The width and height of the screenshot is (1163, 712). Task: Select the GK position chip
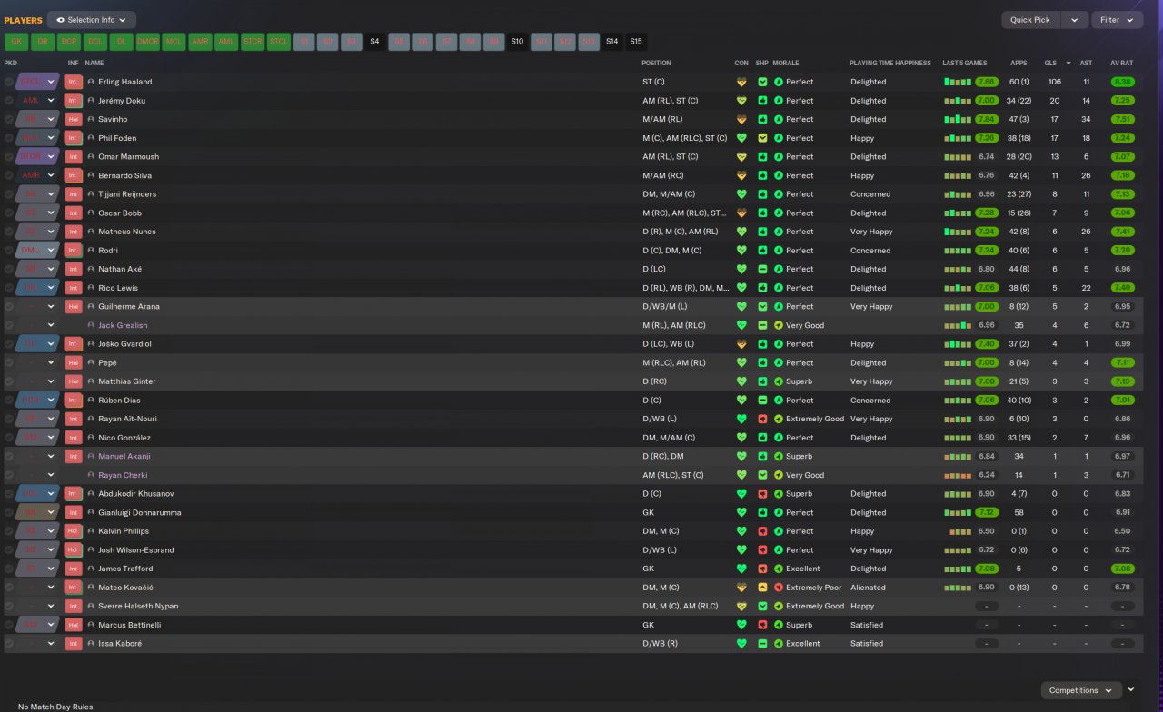pos(16,42)
